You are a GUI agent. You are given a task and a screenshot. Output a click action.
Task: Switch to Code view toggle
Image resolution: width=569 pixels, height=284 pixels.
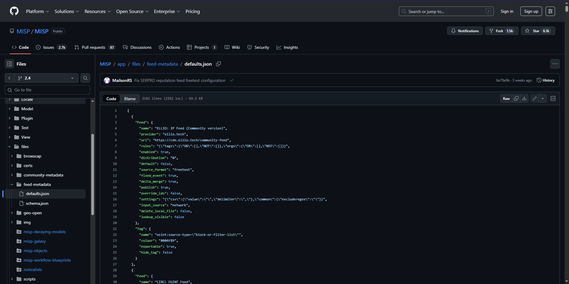tap(111, 99)
